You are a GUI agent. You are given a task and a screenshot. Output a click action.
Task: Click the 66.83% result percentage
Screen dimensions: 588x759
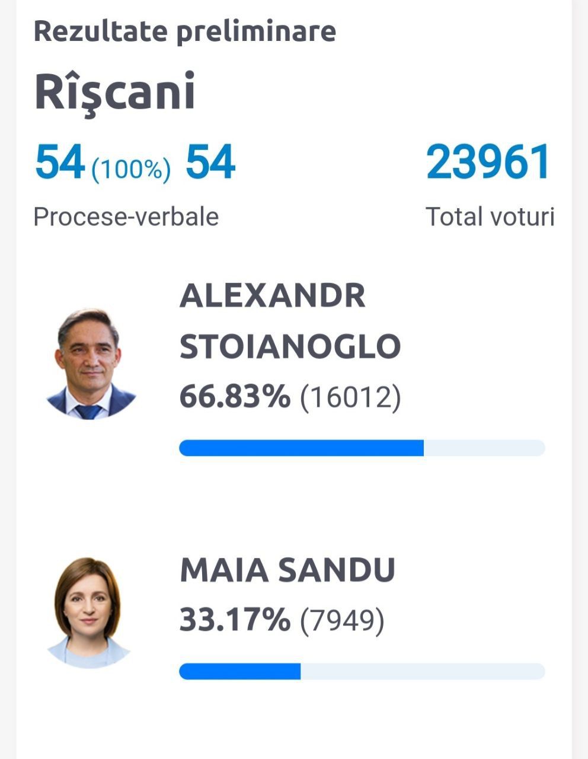235,396
